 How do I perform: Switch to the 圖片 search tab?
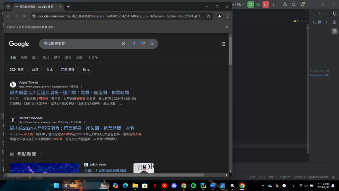pyautogui.click(x=35, y=57)
